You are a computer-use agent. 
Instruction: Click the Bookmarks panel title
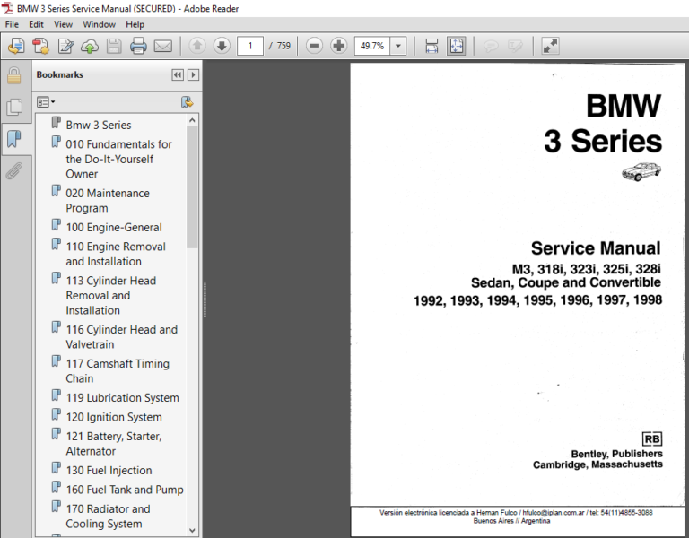point(60,74)
